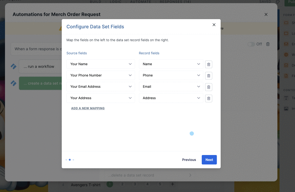Expand the Your Email Address dropdown

point(101,87)
